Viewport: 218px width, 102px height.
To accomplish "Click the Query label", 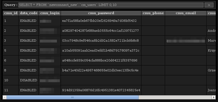I will pyautogui.click(x=11, y=5).
